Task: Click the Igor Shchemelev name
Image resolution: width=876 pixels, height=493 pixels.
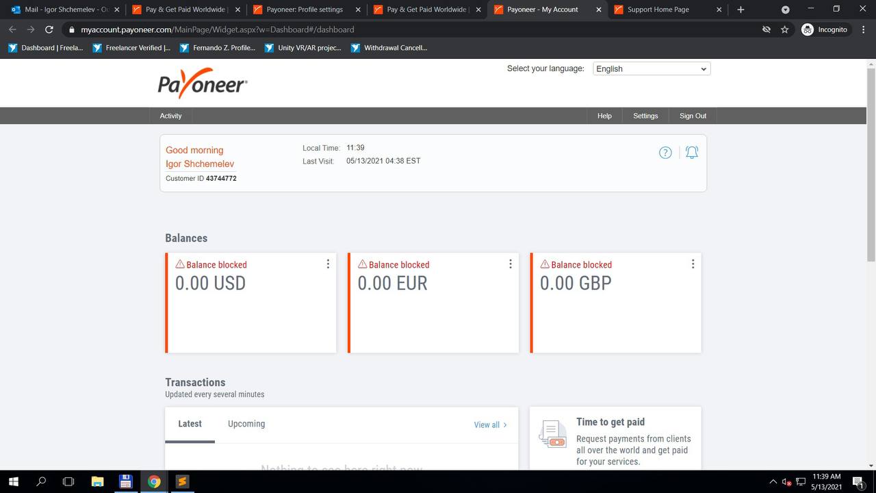Action: pyautogui.click(x=200, y=164)
